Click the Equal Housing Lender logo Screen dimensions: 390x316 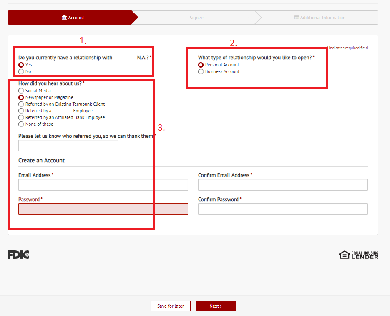click(359, 255)
